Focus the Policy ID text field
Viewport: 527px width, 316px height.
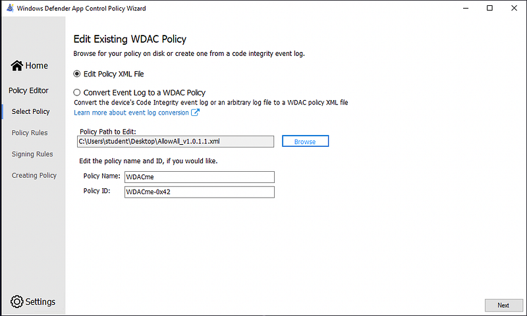199,192
